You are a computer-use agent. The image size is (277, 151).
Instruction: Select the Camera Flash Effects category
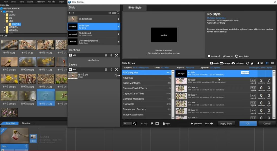coord(147,88)
